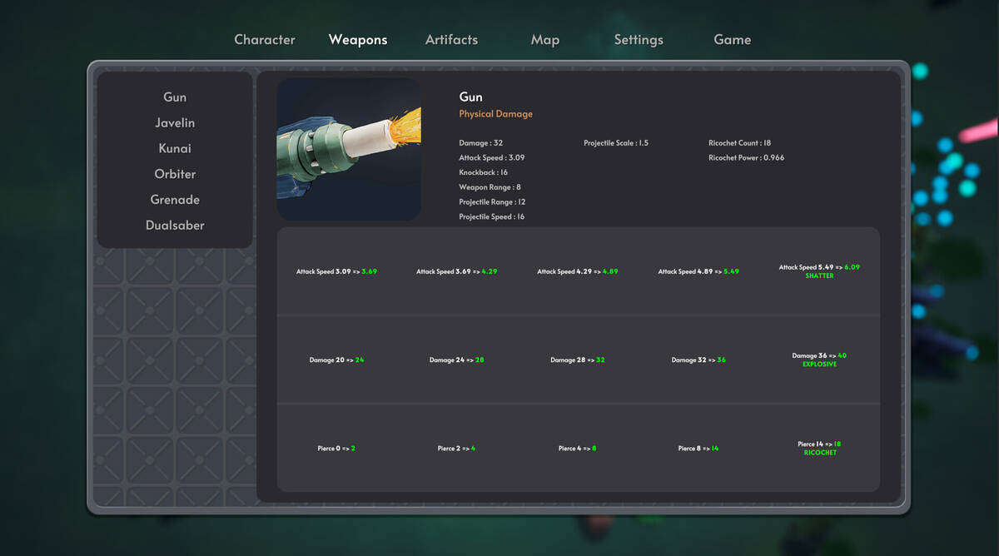Select the Pierce RICOCHET upgrade
The height and width of the screenshot is (556, 999).
pyautogui.click(x=819, y=448)
